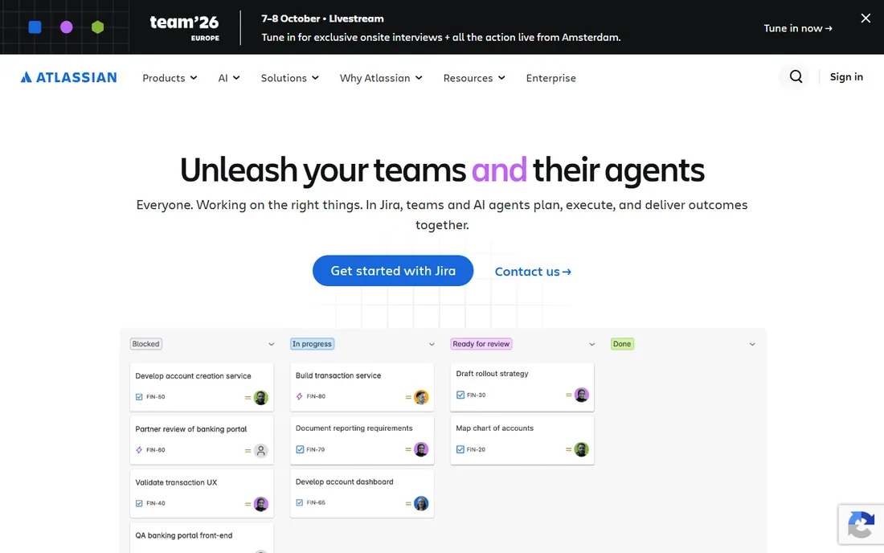Click the Ready for review status label
Image resolution: width=884 pixels, height=553 pixels.
481,344
